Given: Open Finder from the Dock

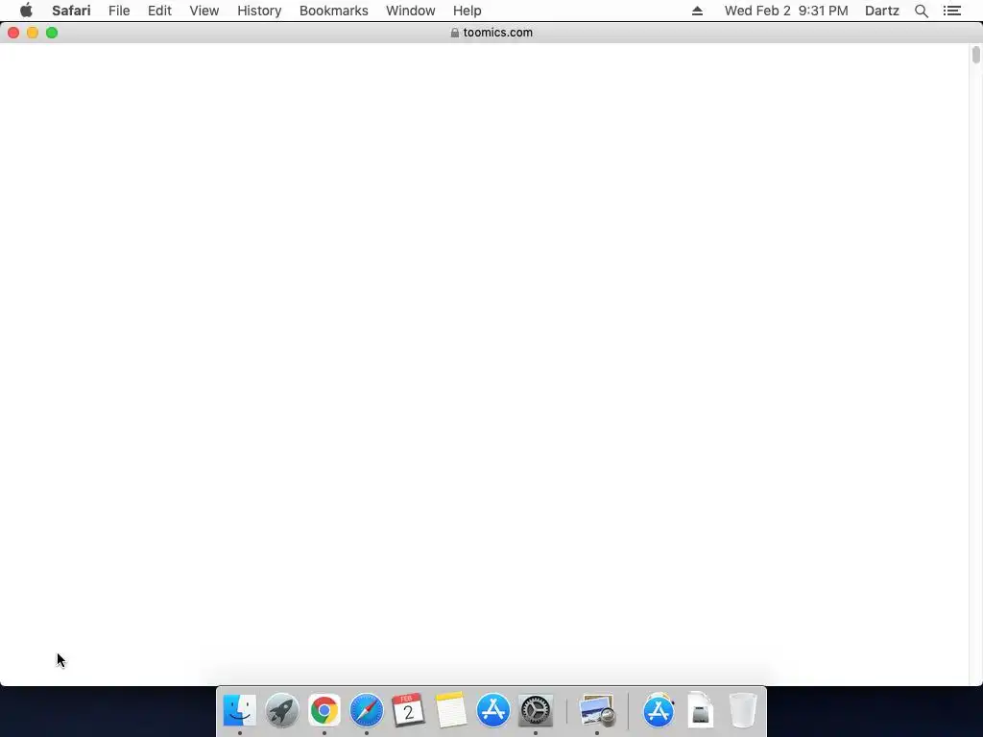Looking at the screenshot, I should (239, 710).
